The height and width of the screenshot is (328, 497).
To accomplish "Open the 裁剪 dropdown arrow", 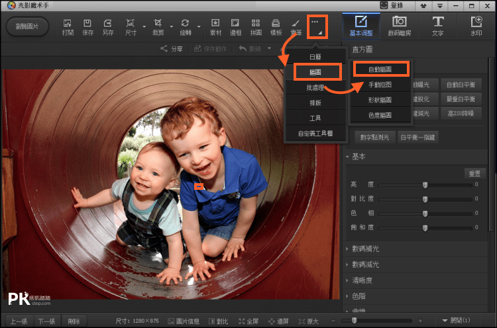I will click(172, 26).
